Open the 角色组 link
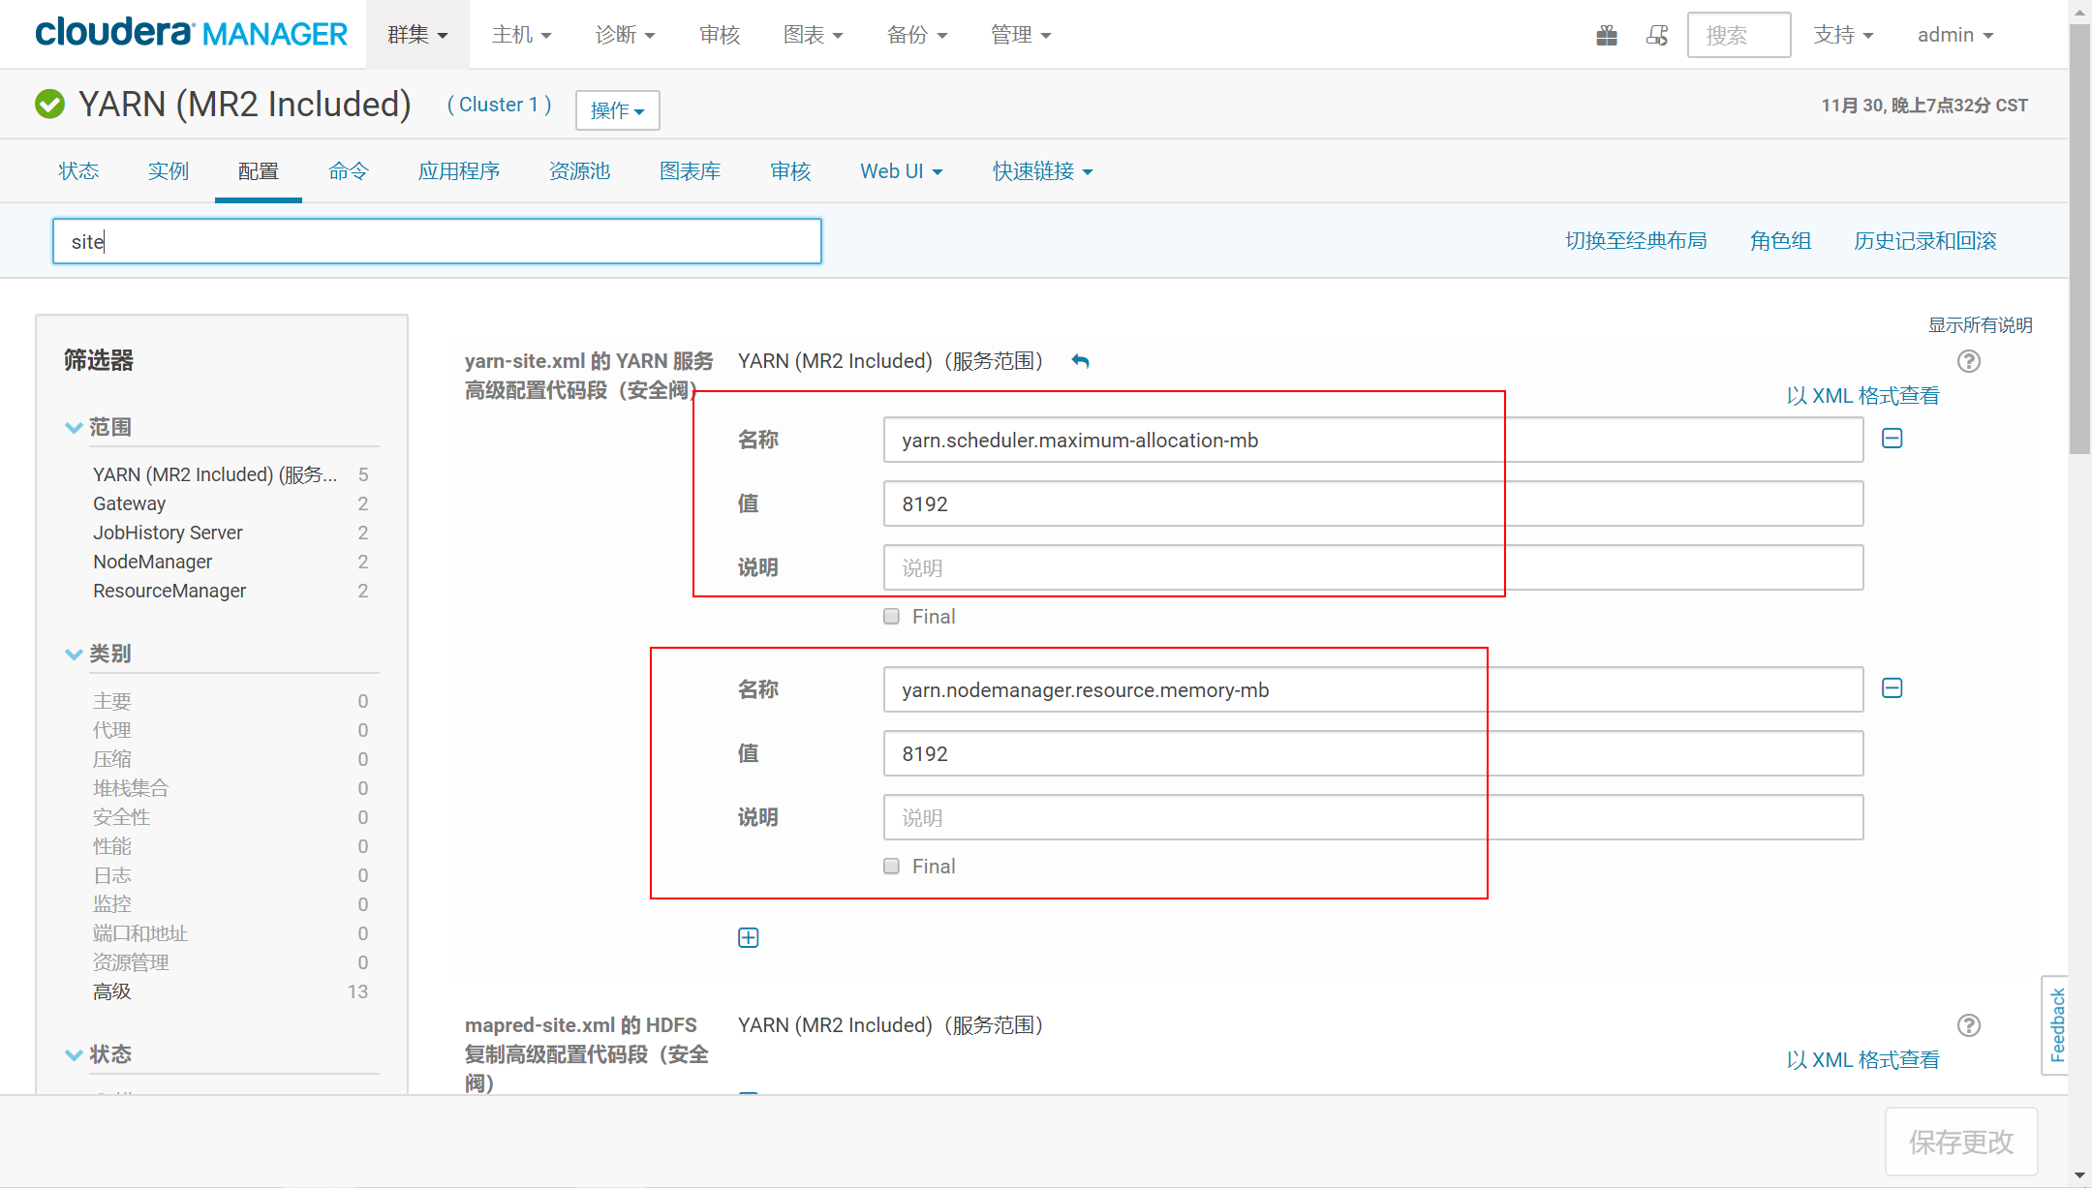 point(1780,241)
